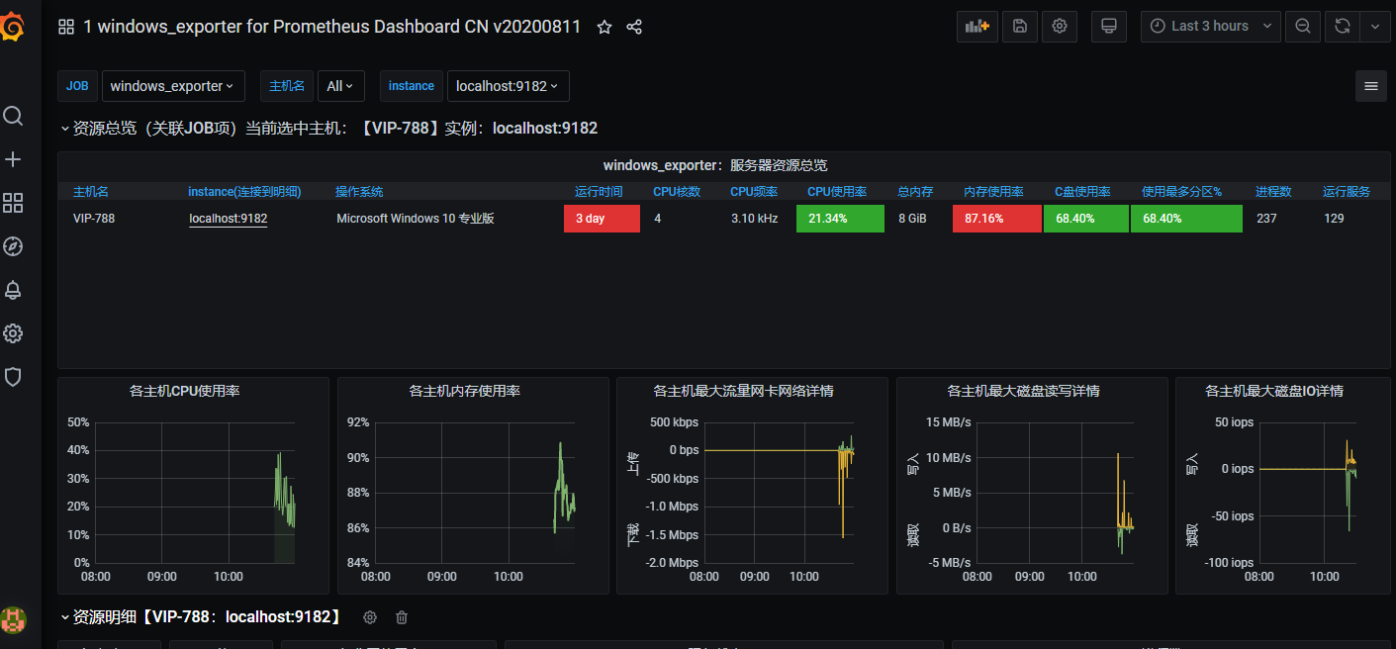The width and height of the screenshot is (1396, 649).
Task: Open dashboard search with the magnifier icon
Action: (13, 116)
